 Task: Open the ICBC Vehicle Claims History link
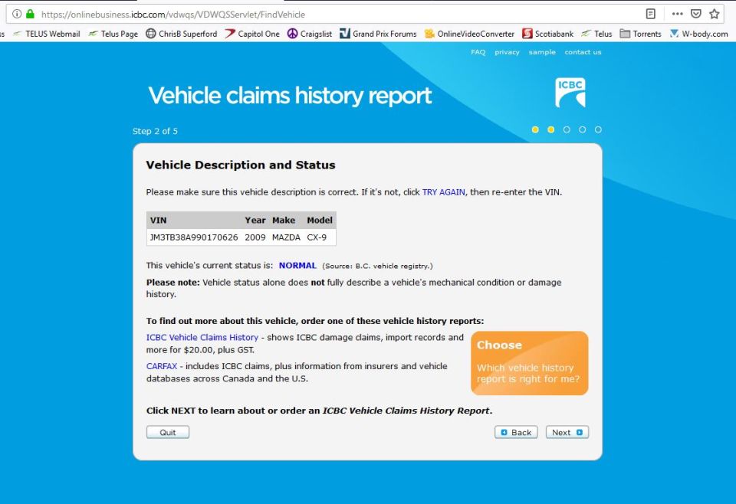[202, 338]
